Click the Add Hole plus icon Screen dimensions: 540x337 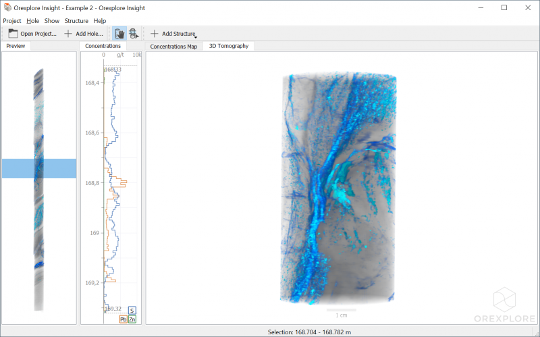68,33
